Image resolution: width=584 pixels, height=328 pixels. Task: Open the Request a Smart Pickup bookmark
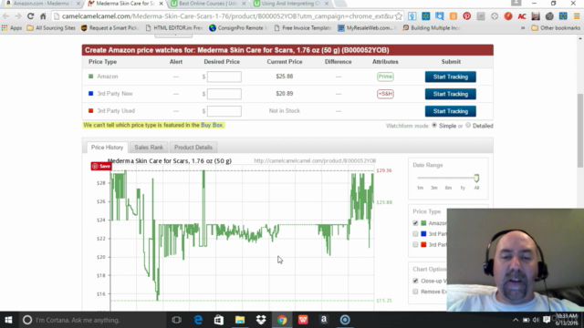click(x=109, y=28)
